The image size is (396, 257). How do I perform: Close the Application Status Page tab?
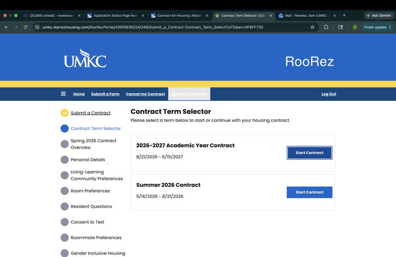143,16
